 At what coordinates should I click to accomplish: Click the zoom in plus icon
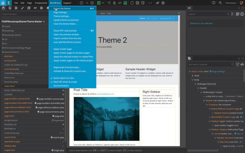[92, 3]
